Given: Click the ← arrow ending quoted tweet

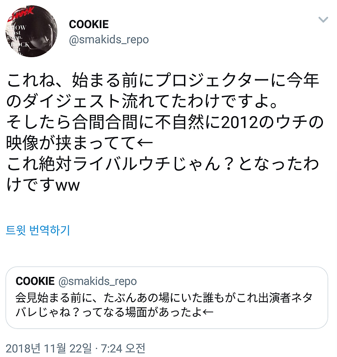Looking at the screenshot, I should pyautogui.click(x=207, y=312).
